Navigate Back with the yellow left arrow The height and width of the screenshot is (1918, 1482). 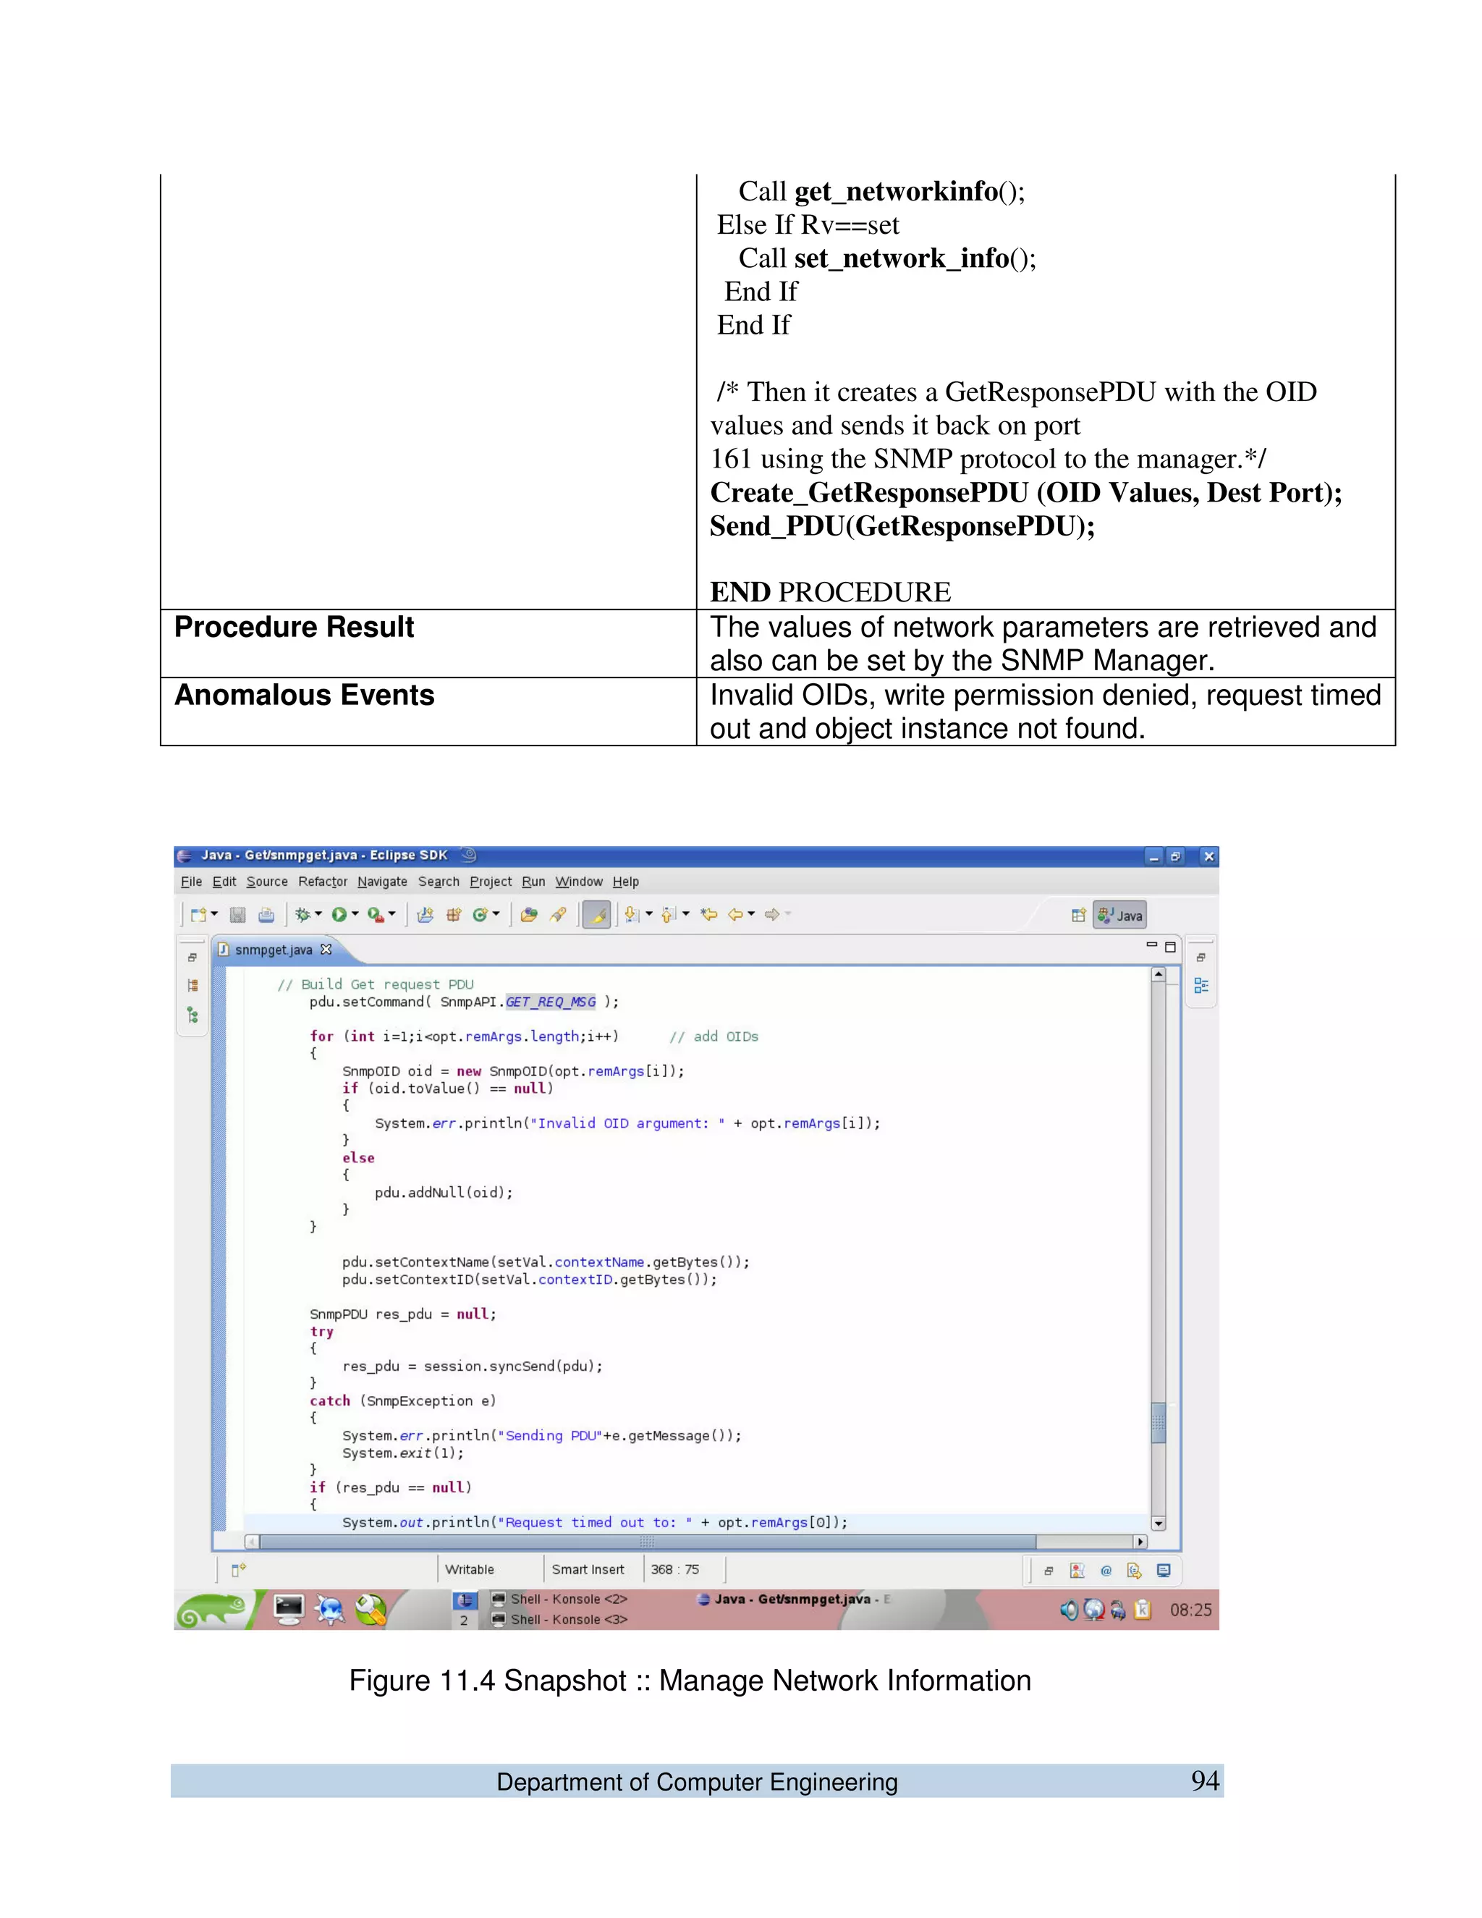tap(737, 915)
